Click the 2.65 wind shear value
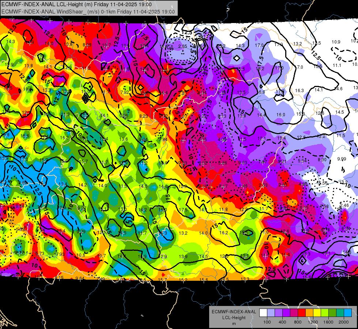Image resolution: width=358 pixels, height=329 pixels. click(x=182, y=46)
